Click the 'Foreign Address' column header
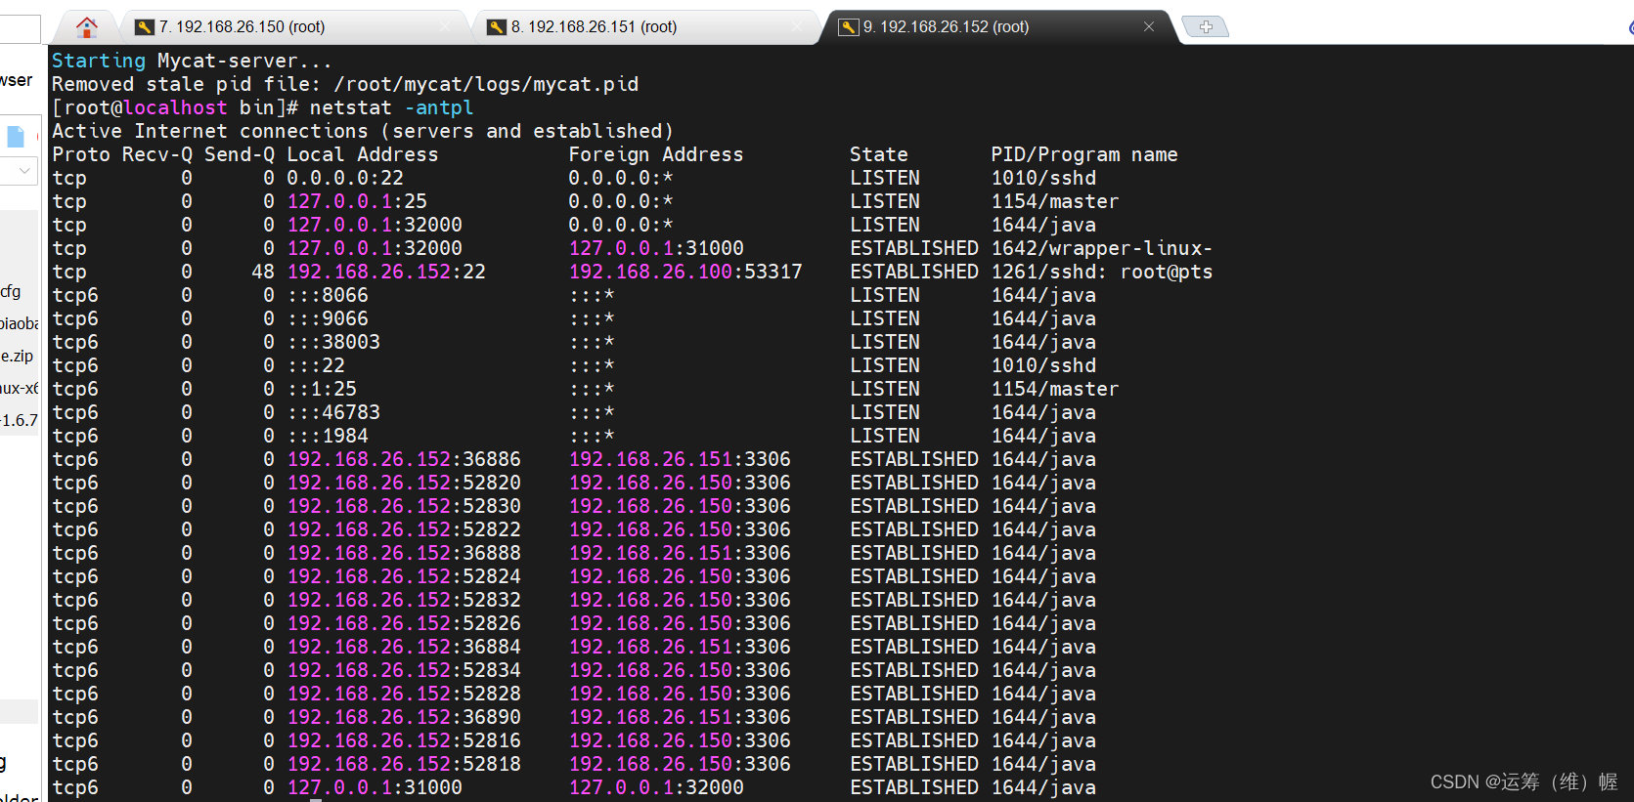Image resolution: width=1634 pixels, height=802 pixels. [x=656, y=154]
